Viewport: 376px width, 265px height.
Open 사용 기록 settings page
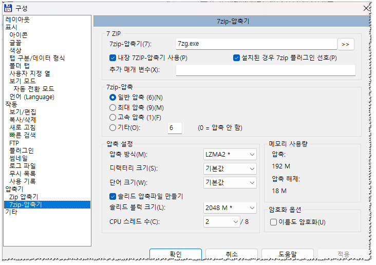[23, 181]
